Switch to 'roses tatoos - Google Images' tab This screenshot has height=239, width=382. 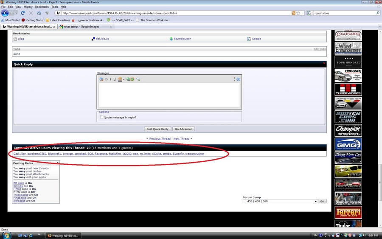point(85,26)
